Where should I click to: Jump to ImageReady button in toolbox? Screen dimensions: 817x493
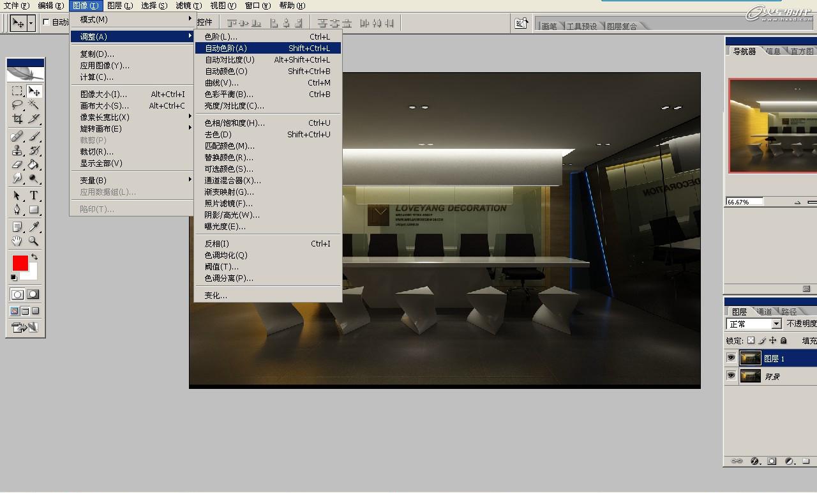(x=25, y=328)
